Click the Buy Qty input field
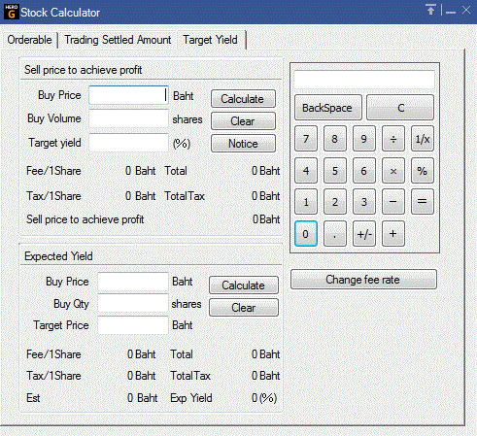Screen dimensions: 477x436 (133, 303)
